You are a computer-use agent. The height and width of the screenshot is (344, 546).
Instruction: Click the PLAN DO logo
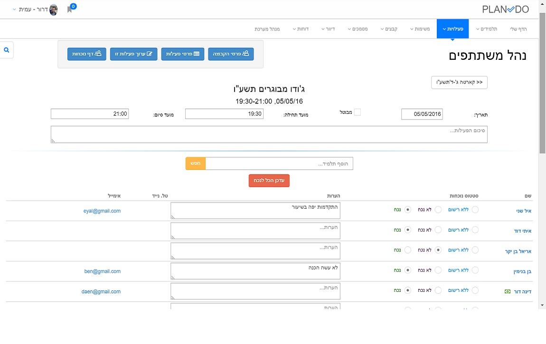click(504, 9)
